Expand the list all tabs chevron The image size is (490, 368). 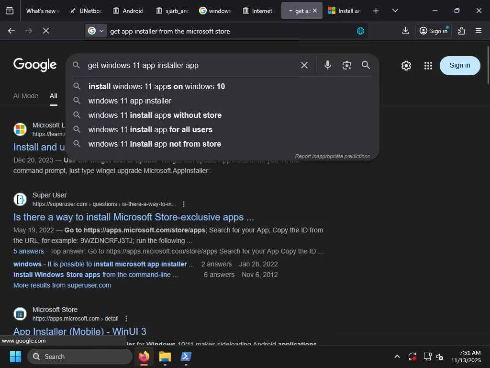point(395,11)
